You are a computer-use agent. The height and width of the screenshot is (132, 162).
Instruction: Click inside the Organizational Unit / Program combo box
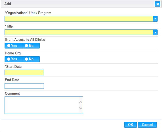coord(79,19)
